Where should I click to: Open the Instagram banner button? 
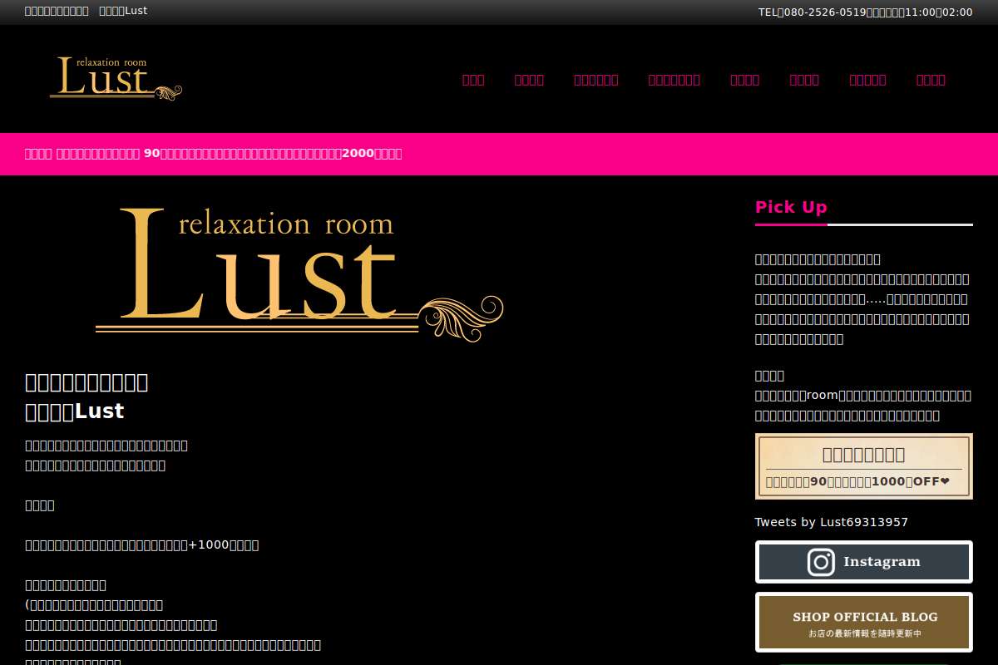click(x=863, y=562)
